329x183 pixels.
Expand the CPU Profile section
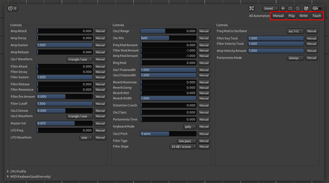point(8,171)
